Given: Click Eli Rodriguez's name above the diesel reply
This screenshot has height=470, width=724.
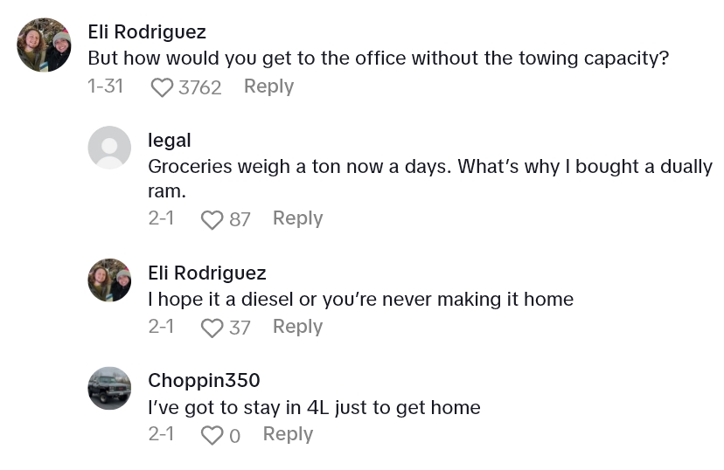Looking at the screenshot, I should pyautogui.click(x=207, y=273).
